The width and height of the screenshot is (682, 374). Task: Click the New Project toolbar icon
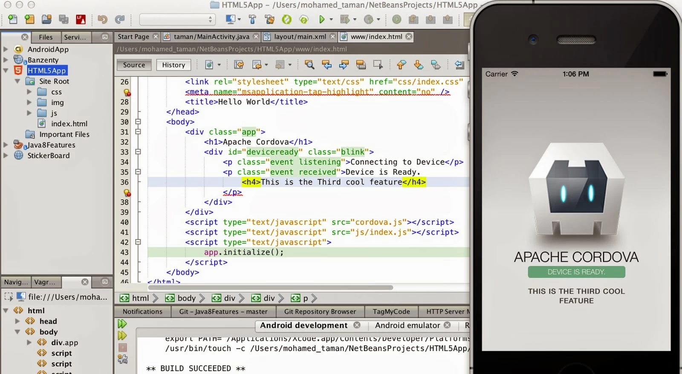coord(29,19)
